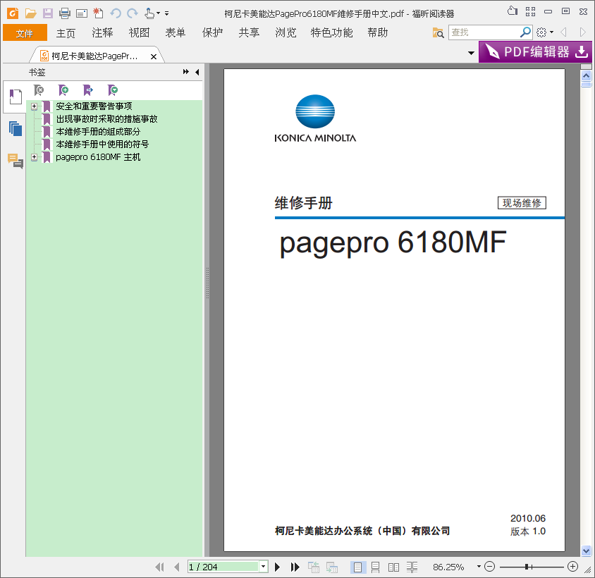The height and width of the screenshot is (578, 595).
Task: Click the folder search icon beside find box
Action: [x=438, y=33]
